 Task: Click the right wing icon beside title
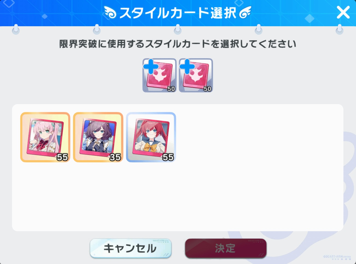coord(245,13)
